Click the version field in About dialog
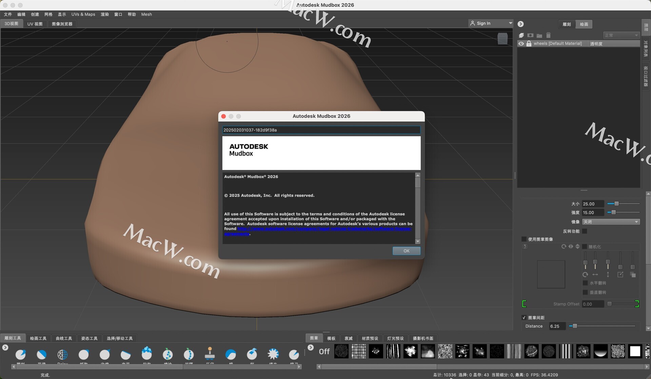 coord(321,130)
